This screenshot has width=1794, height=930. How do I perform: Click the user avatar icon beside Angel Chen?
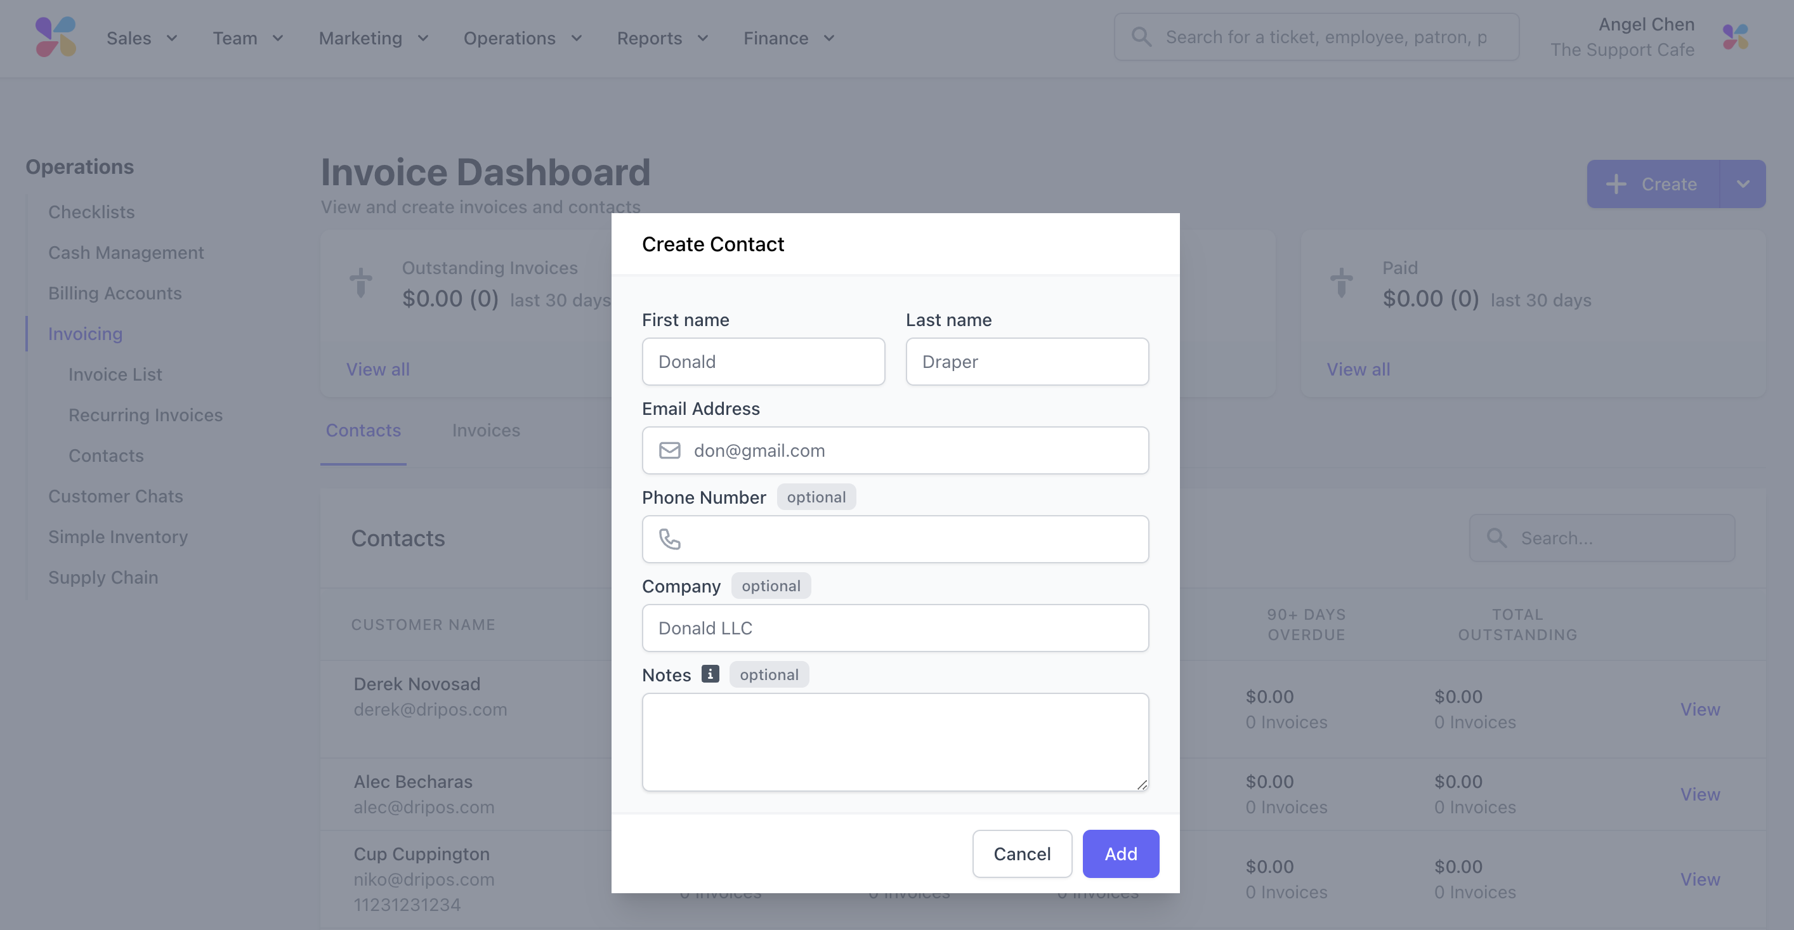click(x=1736, y=37)
